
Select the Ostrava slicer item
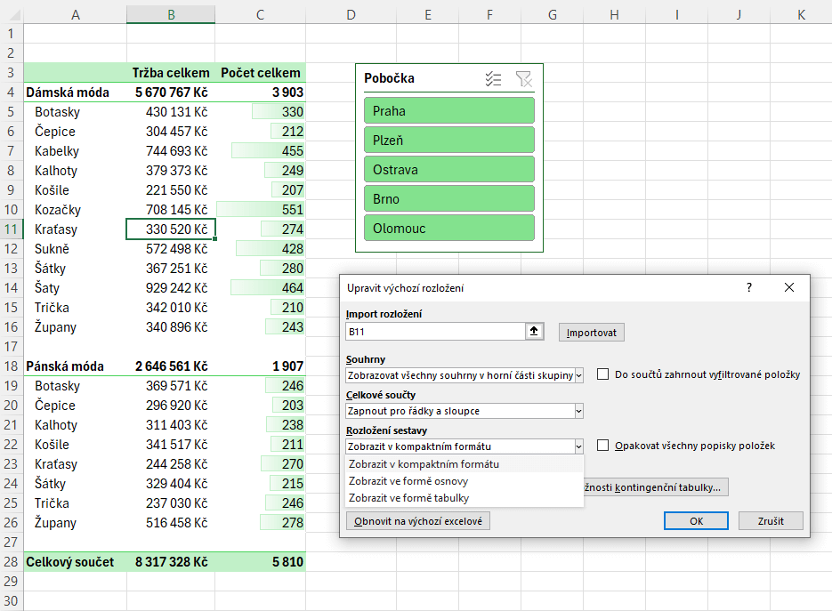(x=448, y=170)
